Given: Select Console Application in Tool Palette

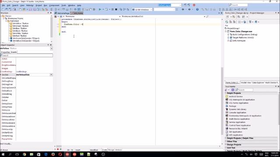Looking at the screenshot, I should click(x=238, y=113).
